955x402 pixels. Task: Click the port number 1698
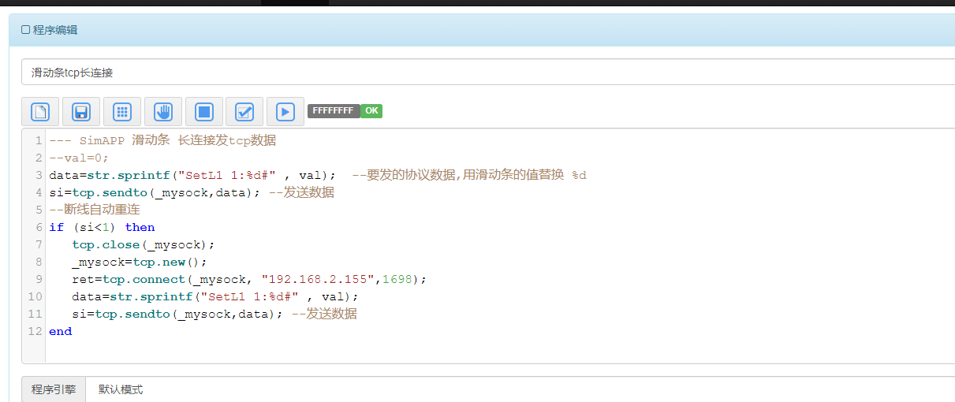tap(397, 279)
